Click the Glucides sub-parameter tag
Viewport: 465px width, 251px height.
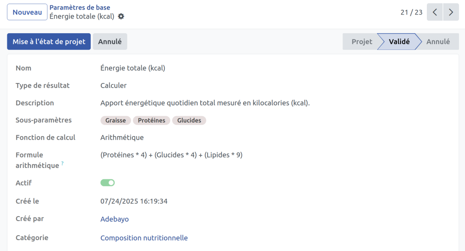[x=189, y=120]
